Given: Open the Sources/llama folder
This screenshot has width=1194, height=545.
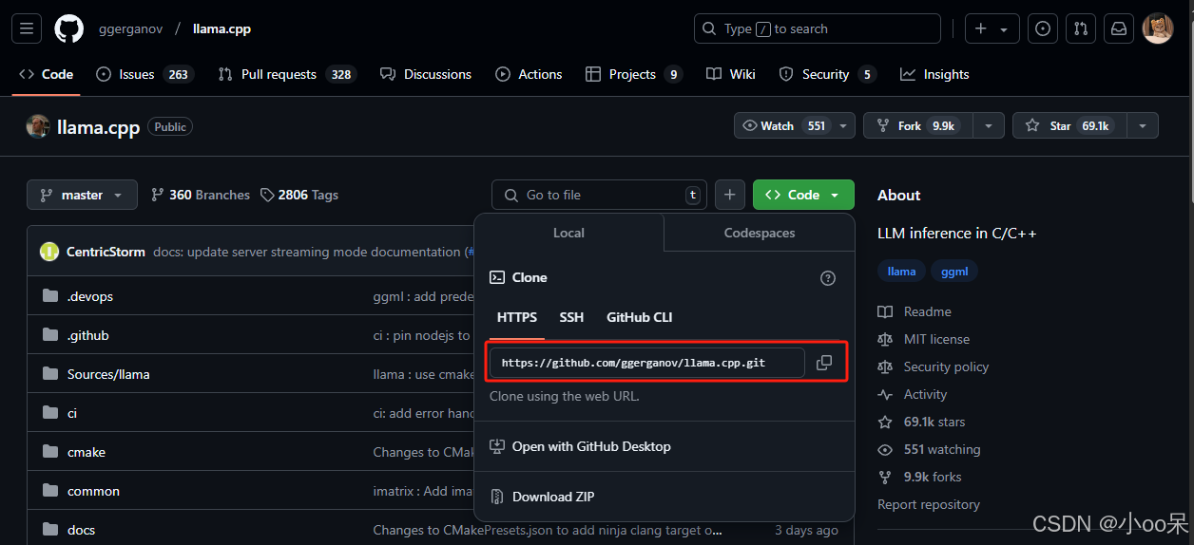Looking at the screenshot, I should click(108, 374).
